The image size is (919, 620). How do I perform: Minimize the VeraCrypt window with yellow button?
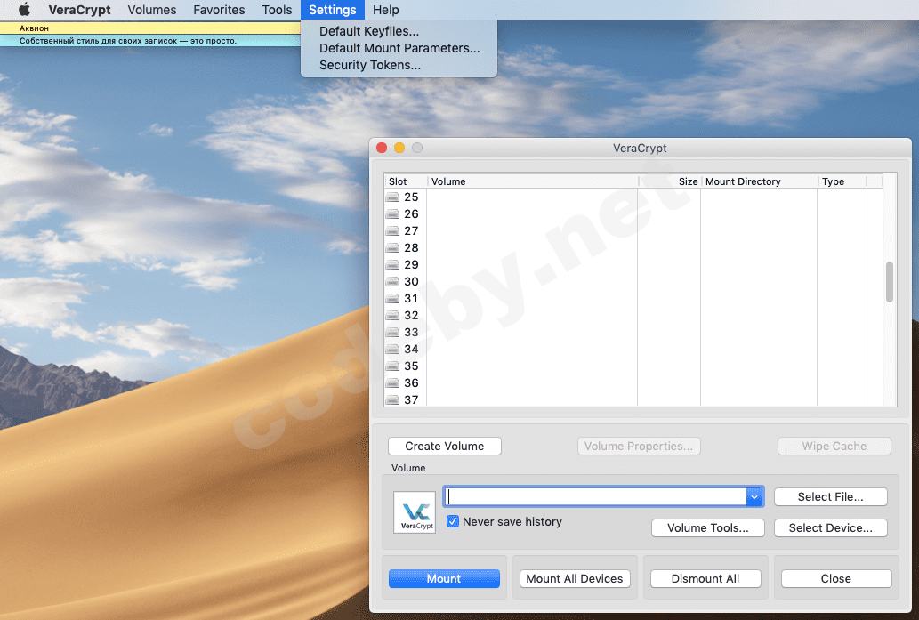click(x=399, y=148)
